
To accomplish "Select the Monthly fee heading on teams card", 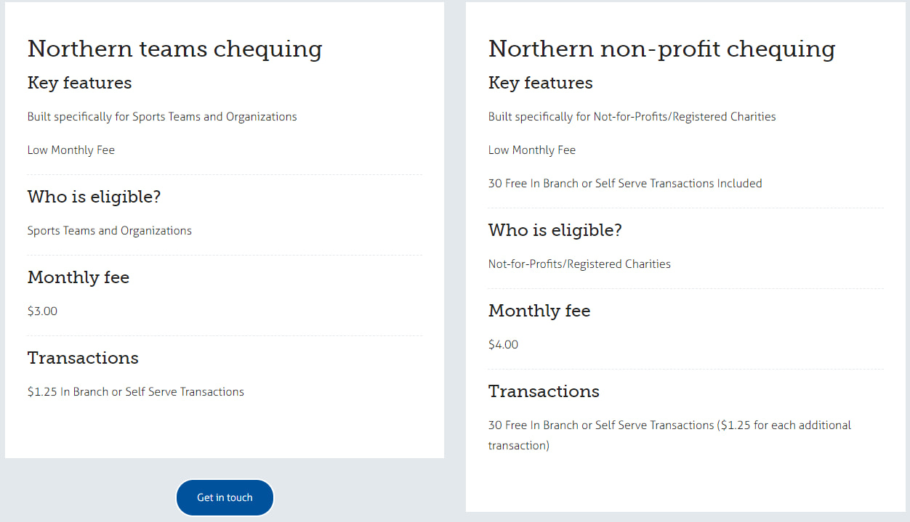I will tap(78, 277).
